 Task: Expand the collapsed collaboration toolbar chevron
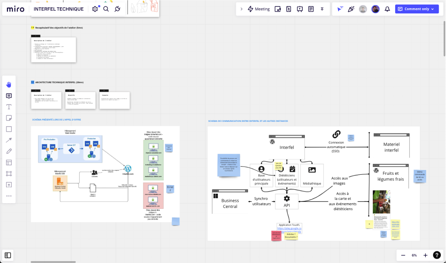[x=241, y=9]
